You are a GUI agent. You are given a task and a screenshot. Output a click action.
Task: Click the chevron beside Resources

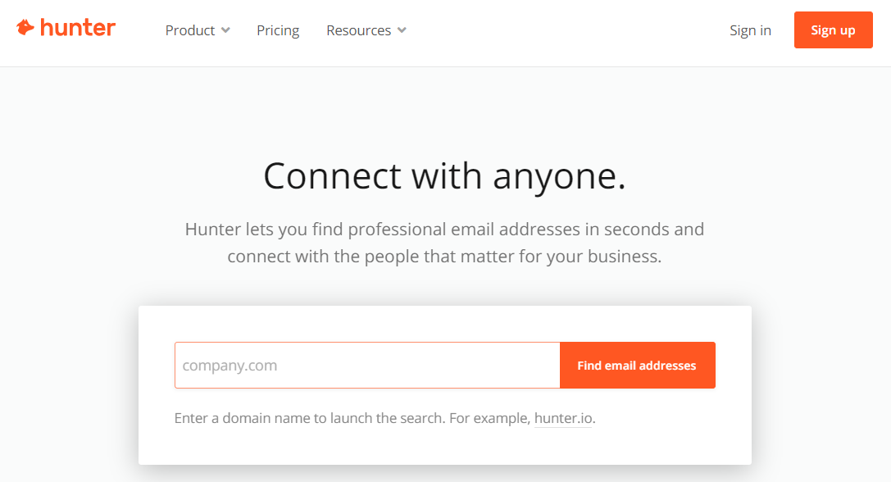tap(401, 30)
